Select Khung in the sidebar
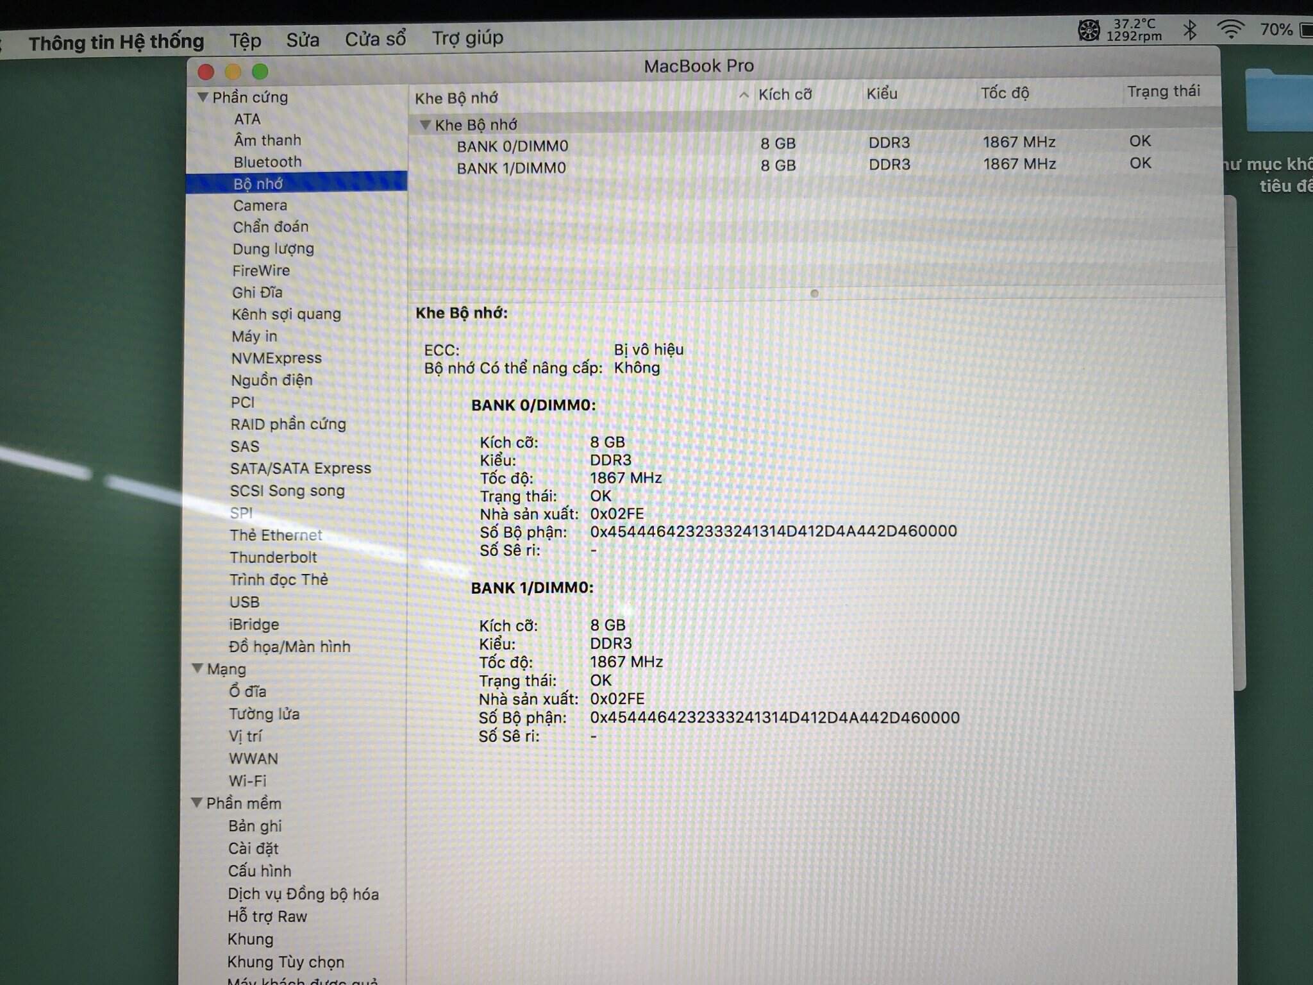Screen dimensions: 1313x985 click(x=250, y=939)
